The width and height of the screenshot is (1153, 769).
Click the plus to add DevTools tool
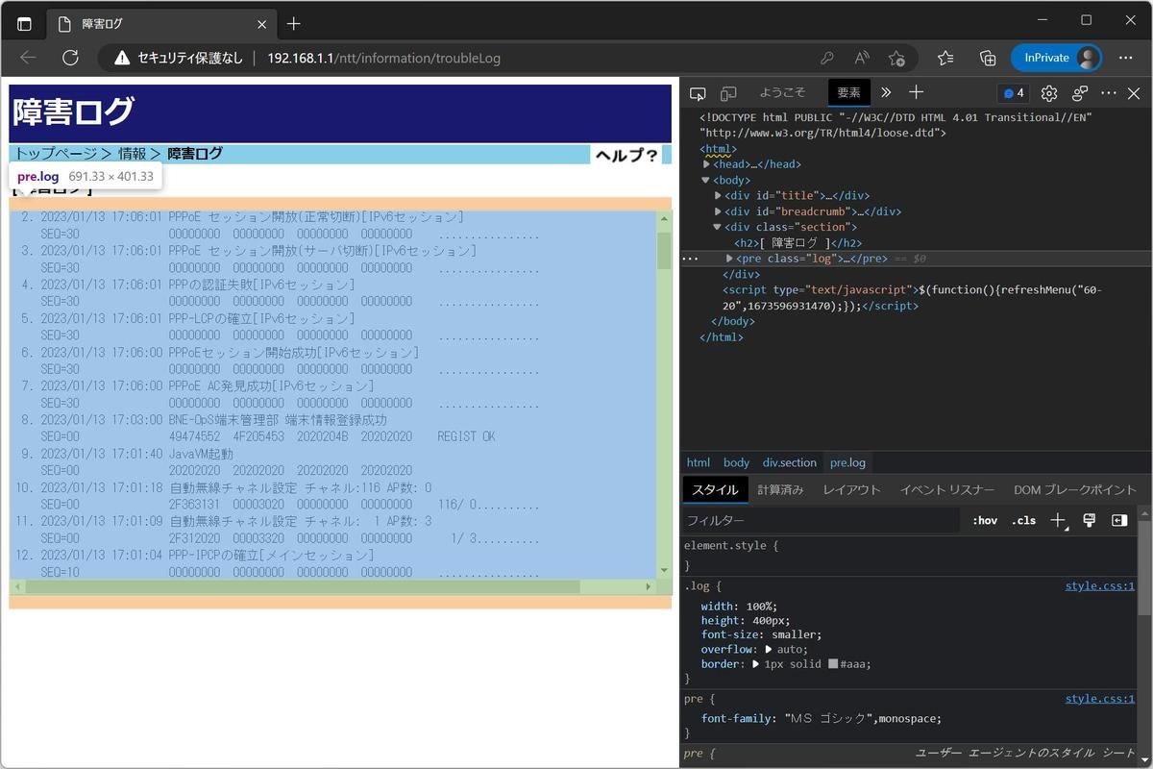[x=916, y=92]
